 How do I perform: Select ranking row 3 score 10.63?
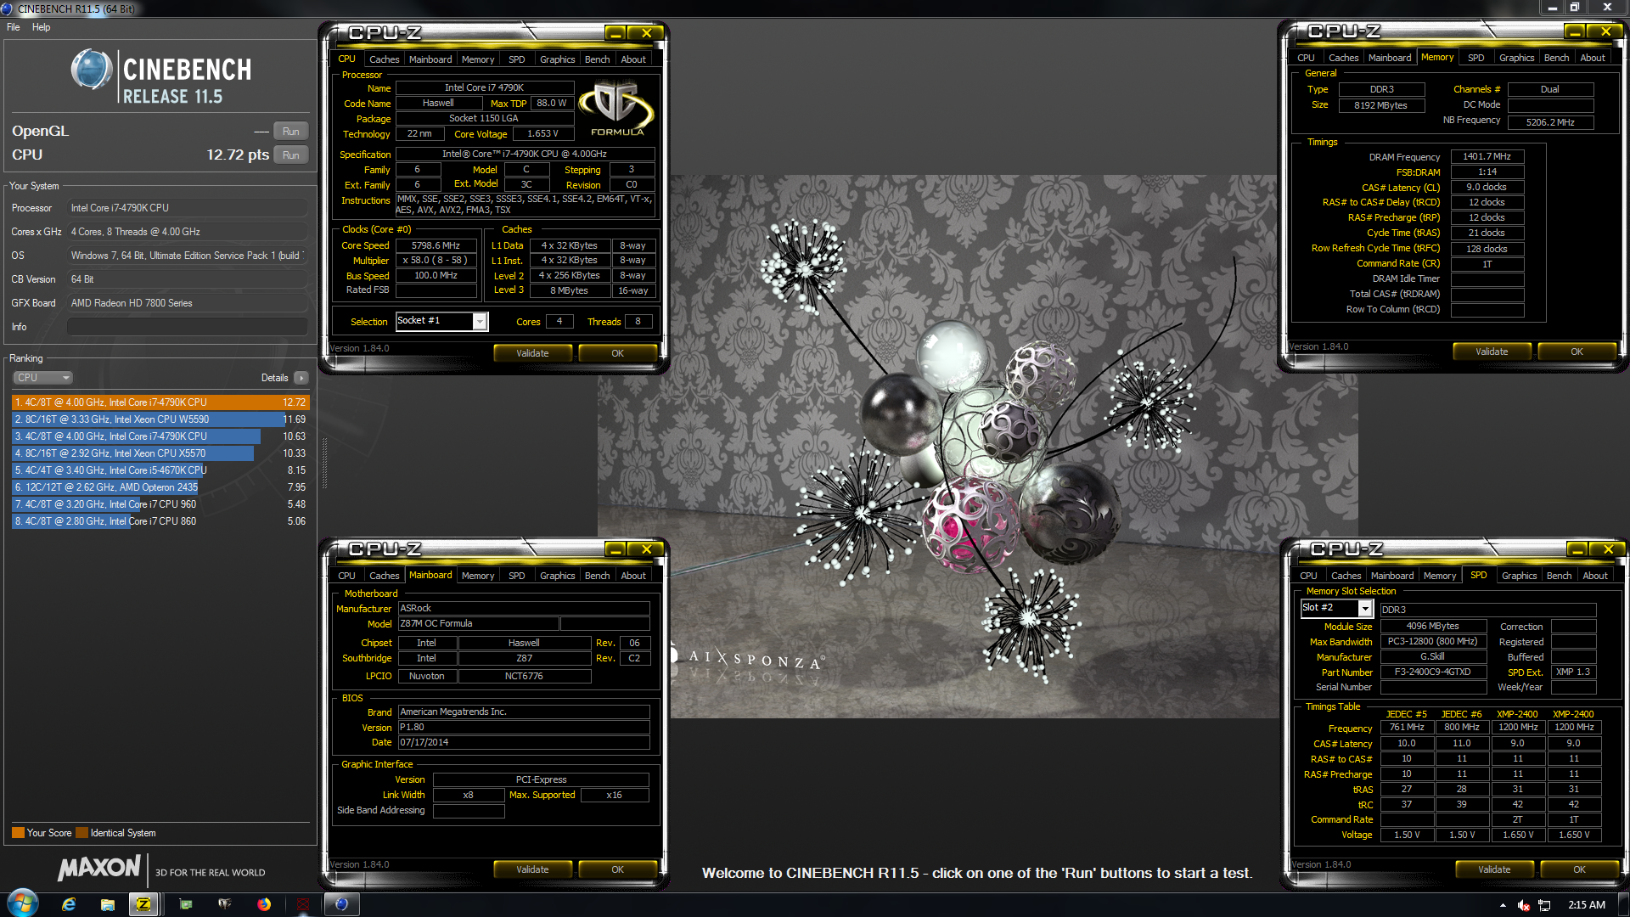click(x=160, y=436)
